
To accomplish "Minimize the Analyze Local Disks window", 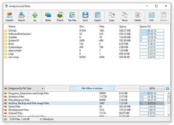I will (x=147, y=6).
